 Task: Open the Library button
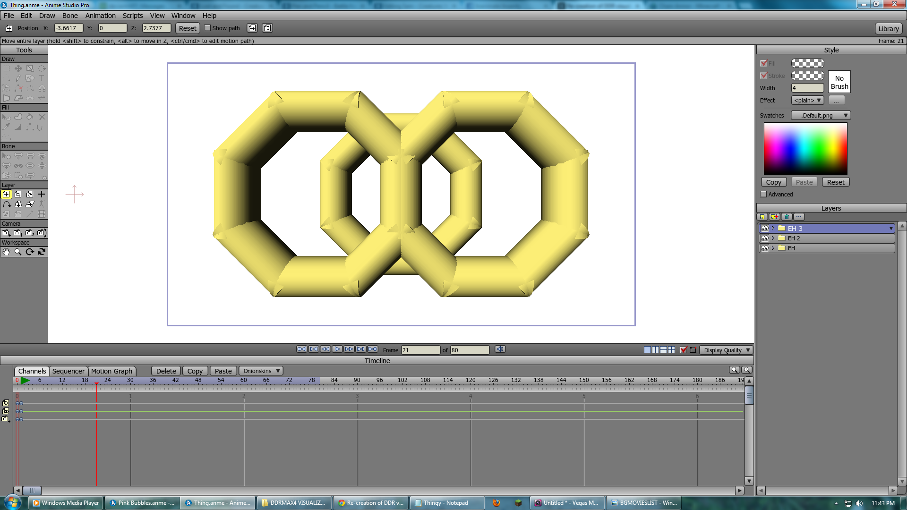tap(888, 29)
